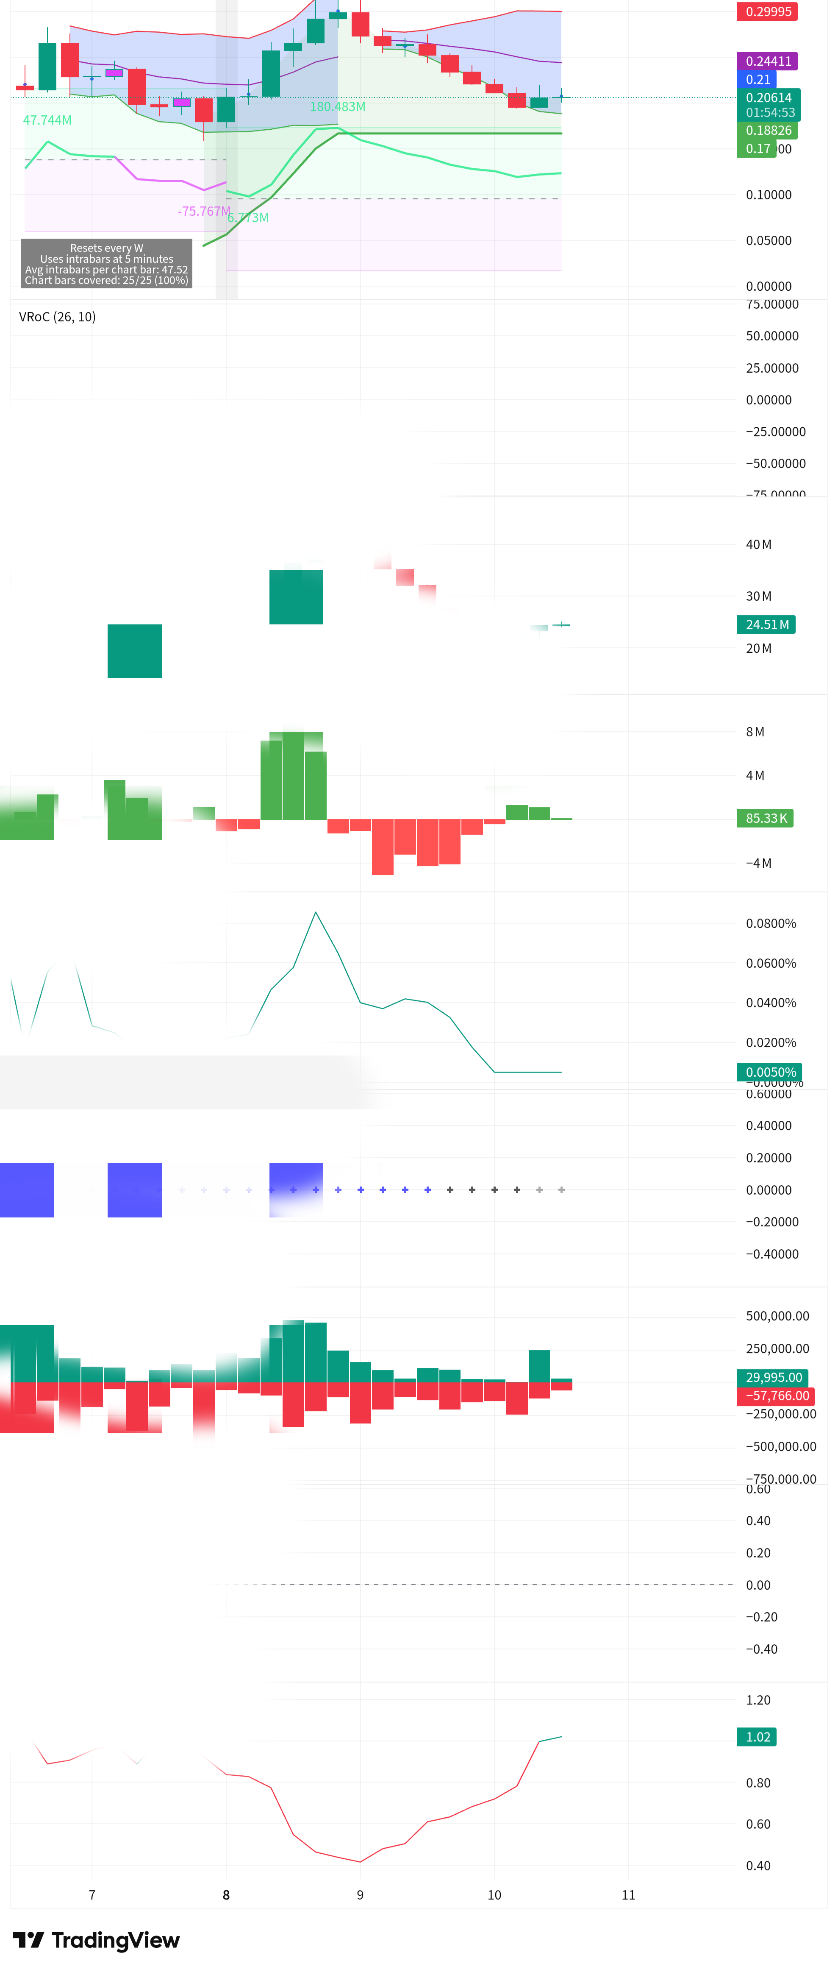Viewport: 838px width, 1972px height.
Task: Click the green 29,995.00 value label
Action: 772,1377
